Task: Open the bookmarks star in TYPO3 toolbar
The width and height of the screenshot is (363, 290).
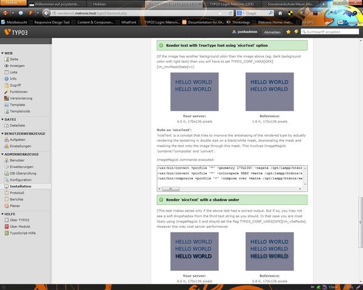Action: (288, 32)
